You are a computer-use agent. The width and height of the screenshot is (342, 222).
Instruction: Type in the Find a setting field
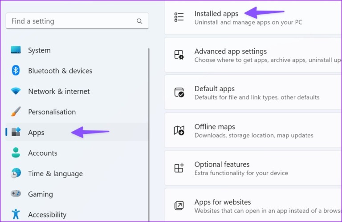[71, 21]
